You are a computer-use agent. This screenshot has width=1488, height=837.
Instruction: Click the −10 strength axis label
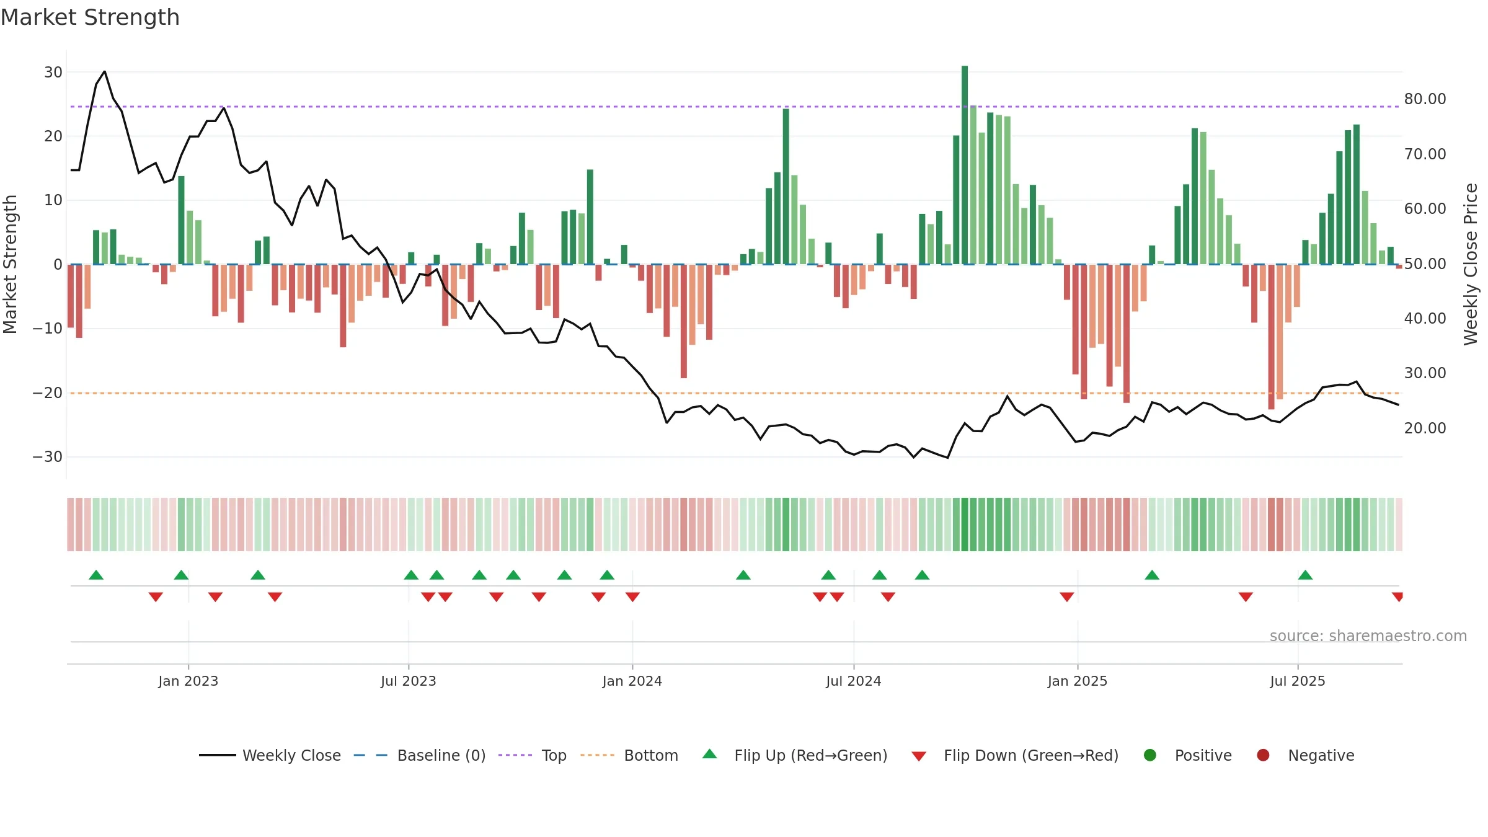point(48,329)
